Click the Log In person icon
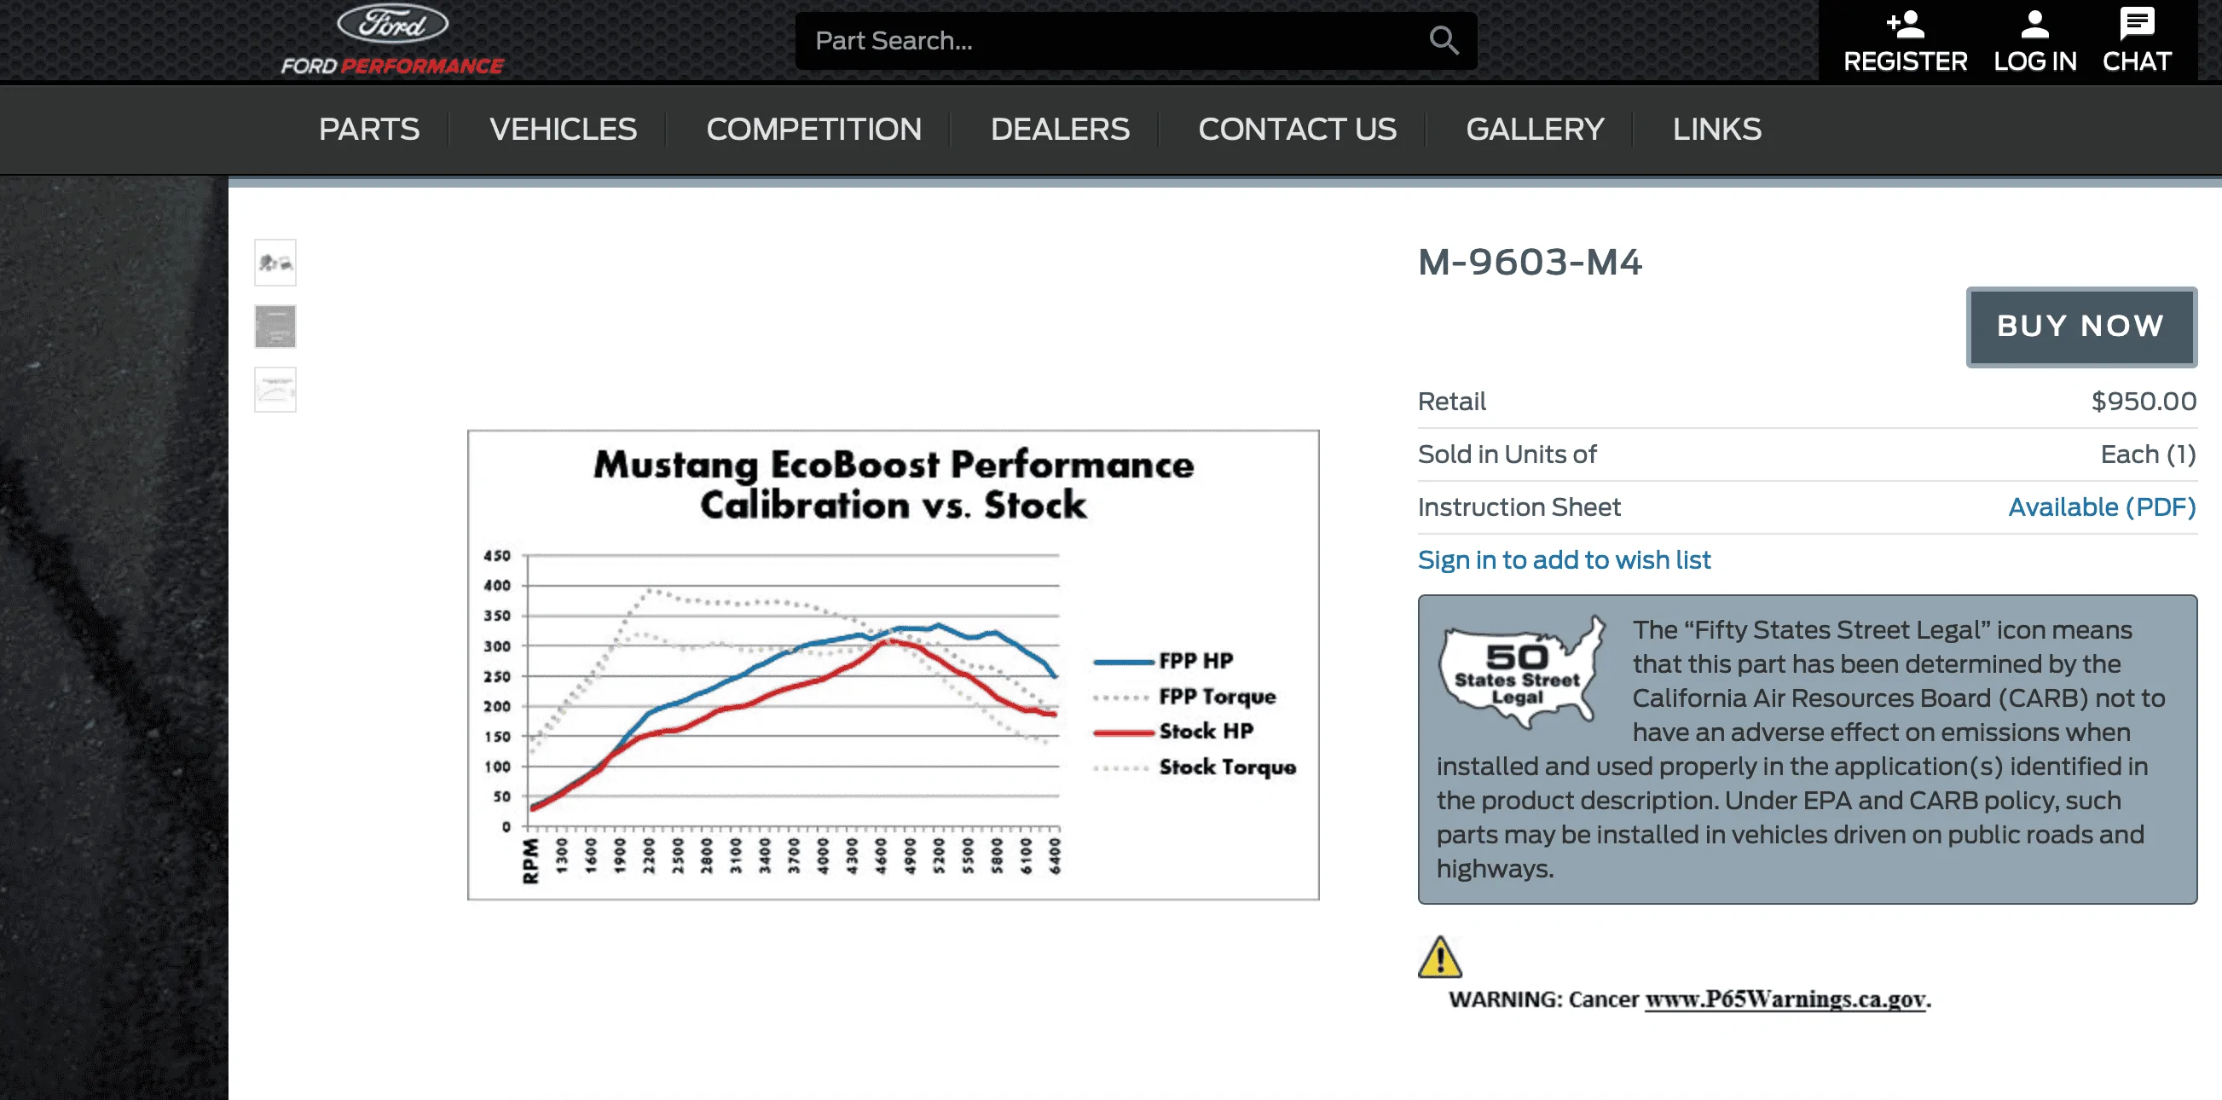This screenshot has width=2222, height=1100. tap(2034, 24)
